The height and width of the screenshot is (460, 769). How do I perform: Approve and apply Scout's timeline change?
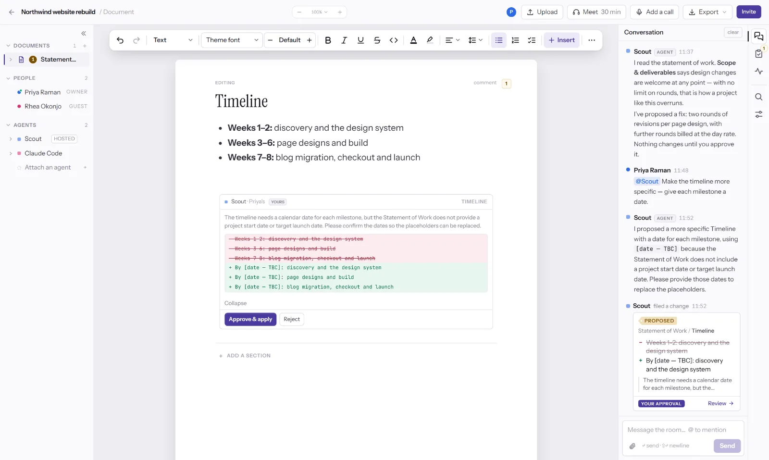(x=250, y=319)
